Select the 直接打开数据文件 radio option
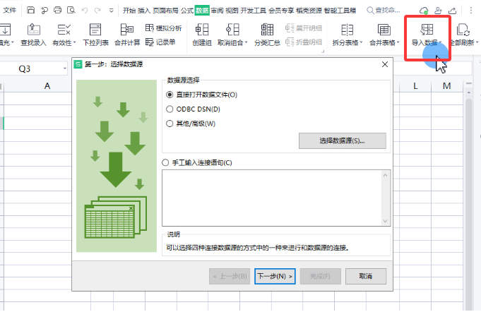The width and height of the screenshot is (481, 312). point(170,95)
